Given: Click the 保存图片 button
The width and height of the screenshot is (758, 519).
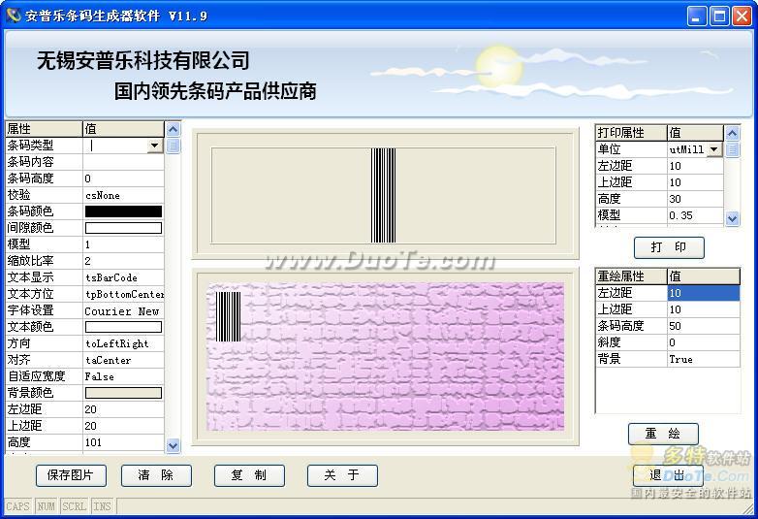Looking at the screenshot, I should point(71,475).
